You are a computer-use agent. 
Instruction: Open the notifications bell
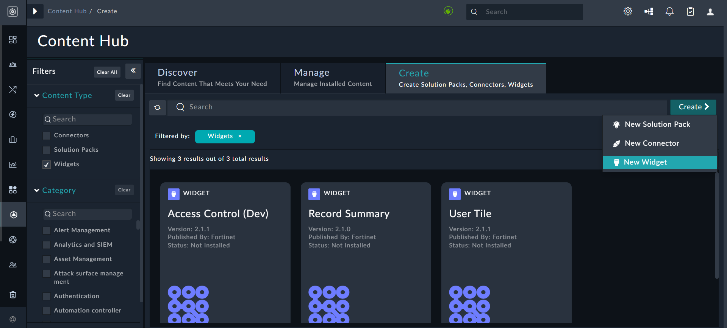[670, 12]
